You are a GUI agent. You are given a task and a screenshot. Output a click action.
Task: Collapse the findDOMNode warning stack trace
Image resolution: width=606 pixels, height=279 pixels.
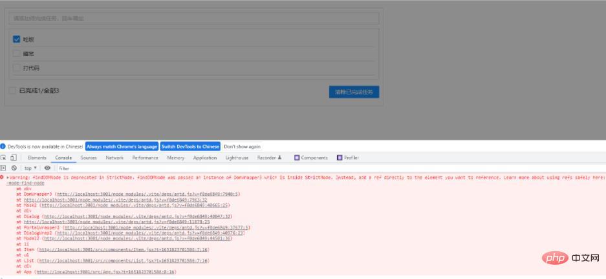click(x=7, y=178)
